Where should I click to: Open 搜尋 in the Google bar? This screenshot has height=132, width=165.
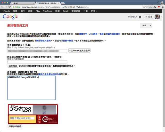coord(15,11)
